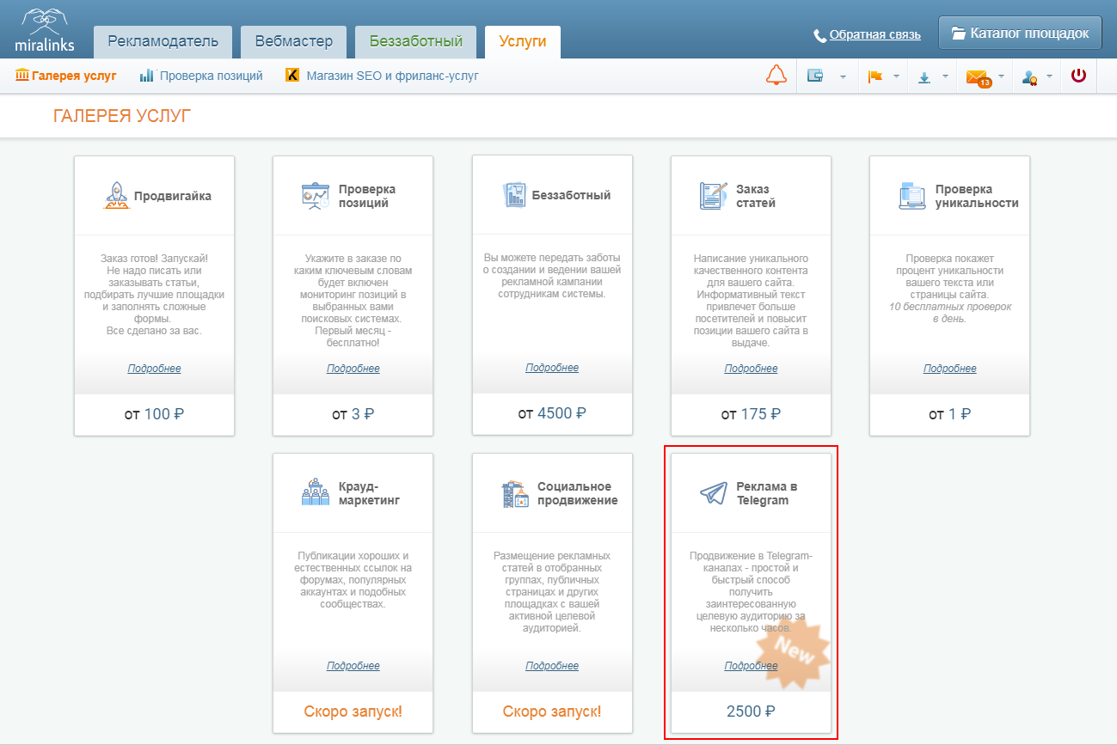Click the wallet balance icon
The width and height of the screenshot is (1117, 745).
(815, 76)
